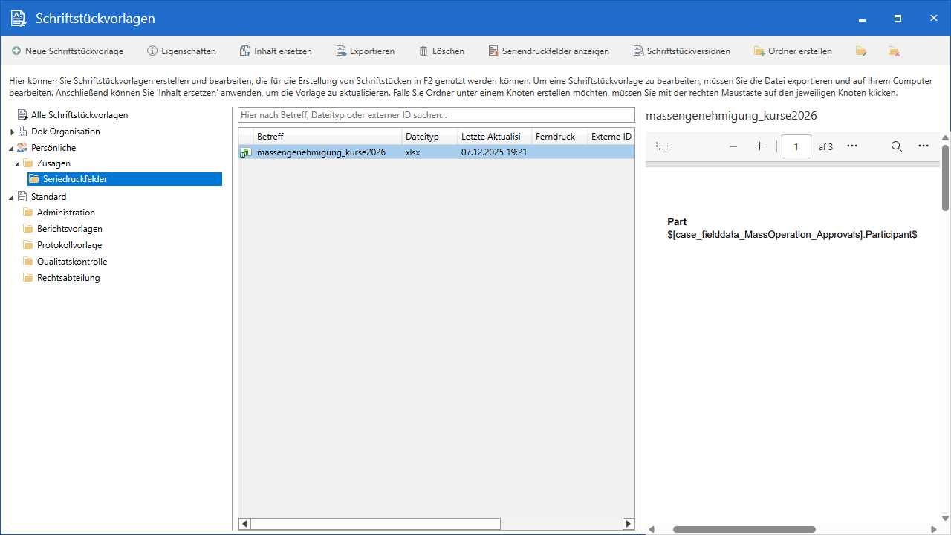The image size is (951, 535).
Task: Click the rename folder icon
Action: 861,51
